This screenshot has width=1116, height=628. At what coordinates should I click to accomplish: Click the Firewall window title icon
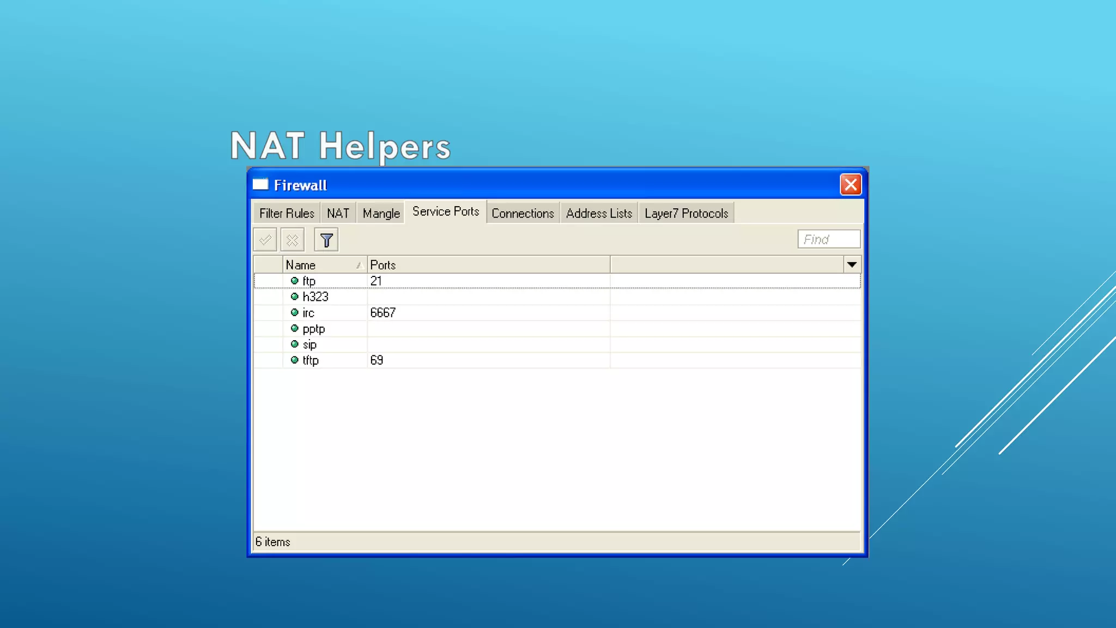pyautogui.click(x=260, y=184)
